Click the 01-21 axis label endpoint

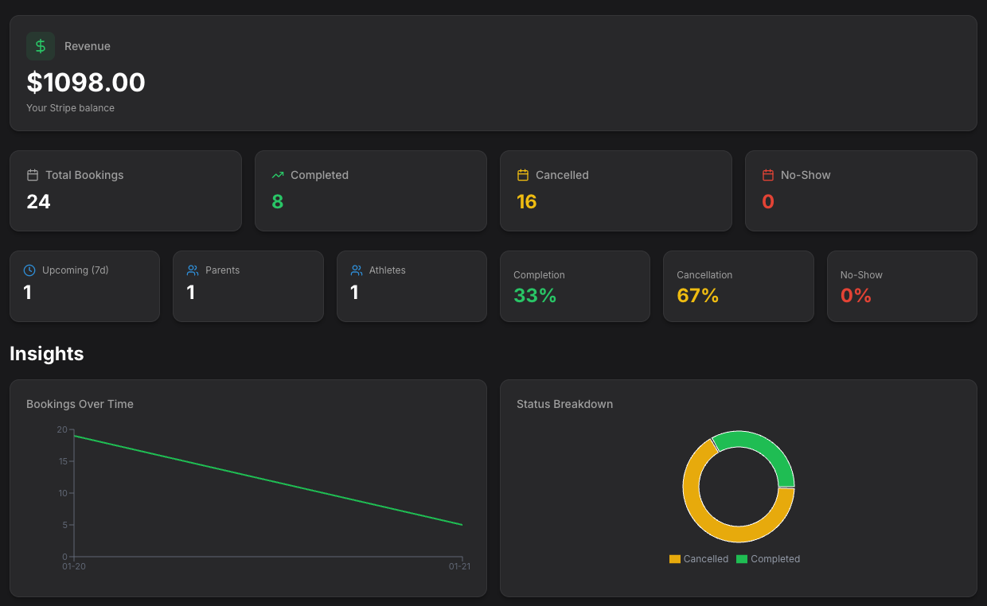coord(460,566)
